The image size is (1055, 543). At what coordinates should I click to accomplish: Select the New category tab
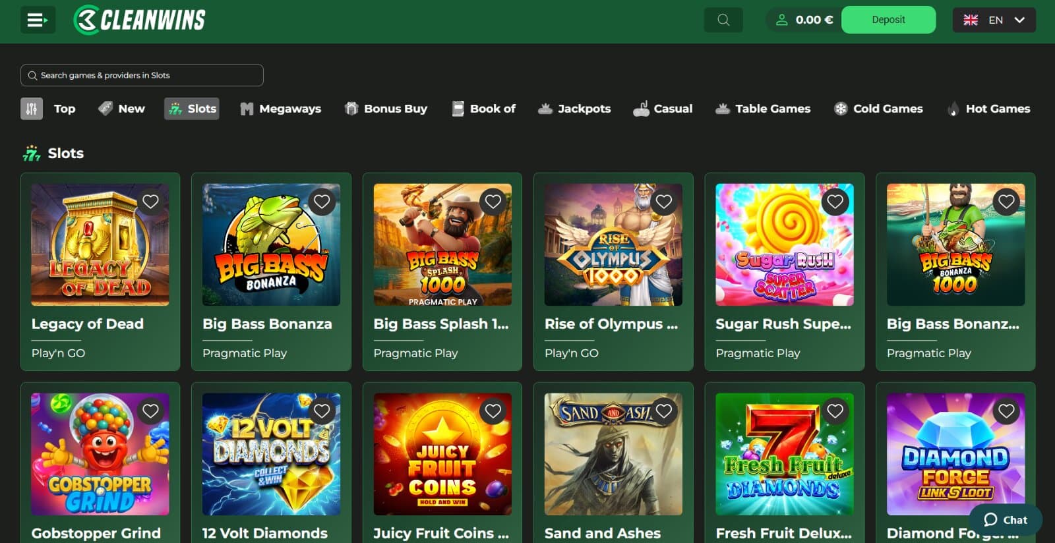[122, 109]
